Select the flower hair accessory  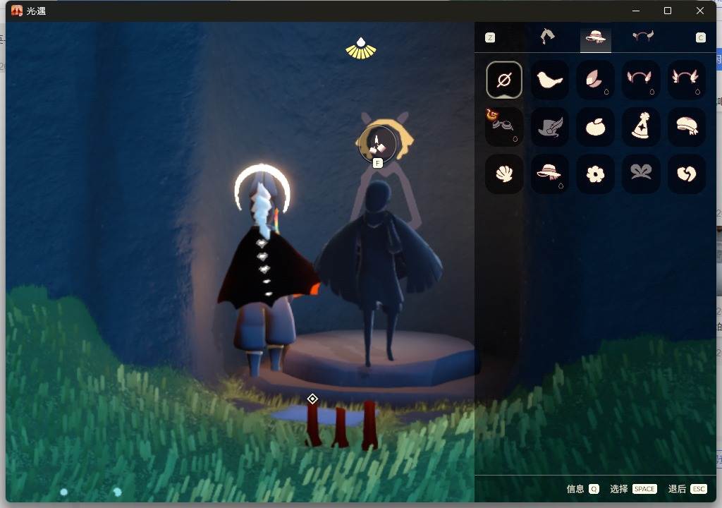pyautogui.click(x=595, y=174)
